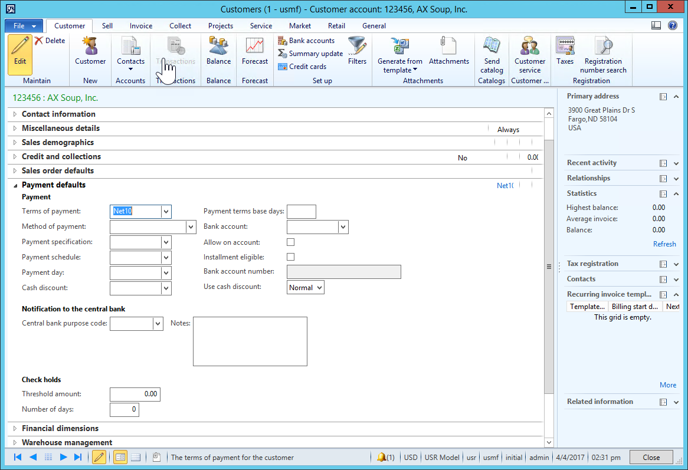This screenshot has height=470, width=688.
Task: Open Use cash discount Normal dropdown
Action: 319,288
